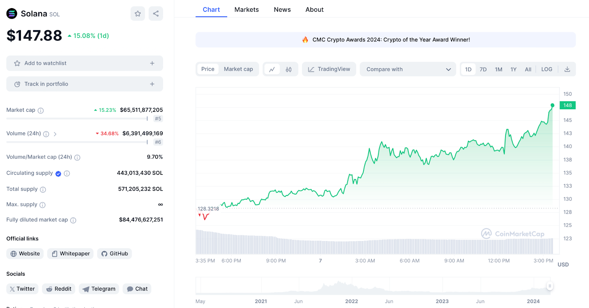This screenshot has height=308, width=589.
Task: Select the 7D time range
Action: coord(483,69)
